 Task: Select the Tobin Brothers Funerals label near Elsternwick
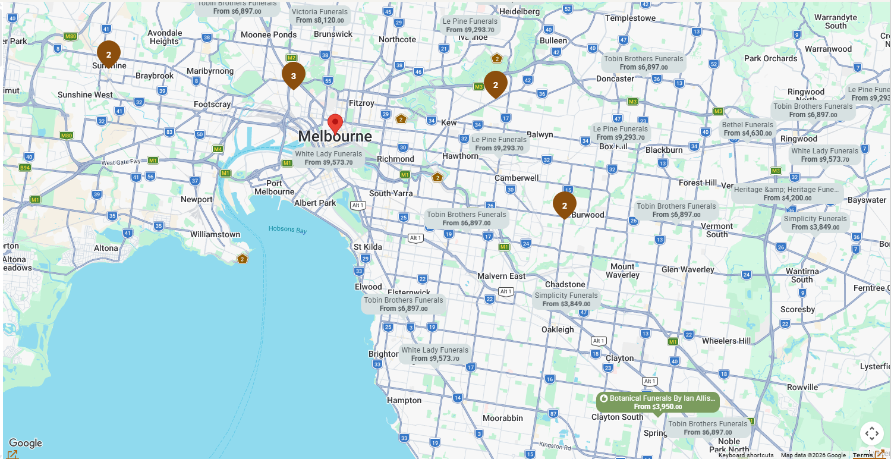click(x=404, y=304)
